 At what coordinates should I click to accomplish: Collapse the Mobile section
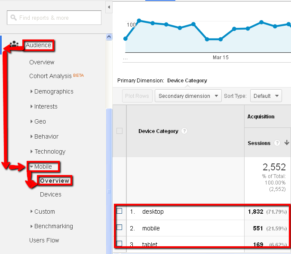point(32,166)
